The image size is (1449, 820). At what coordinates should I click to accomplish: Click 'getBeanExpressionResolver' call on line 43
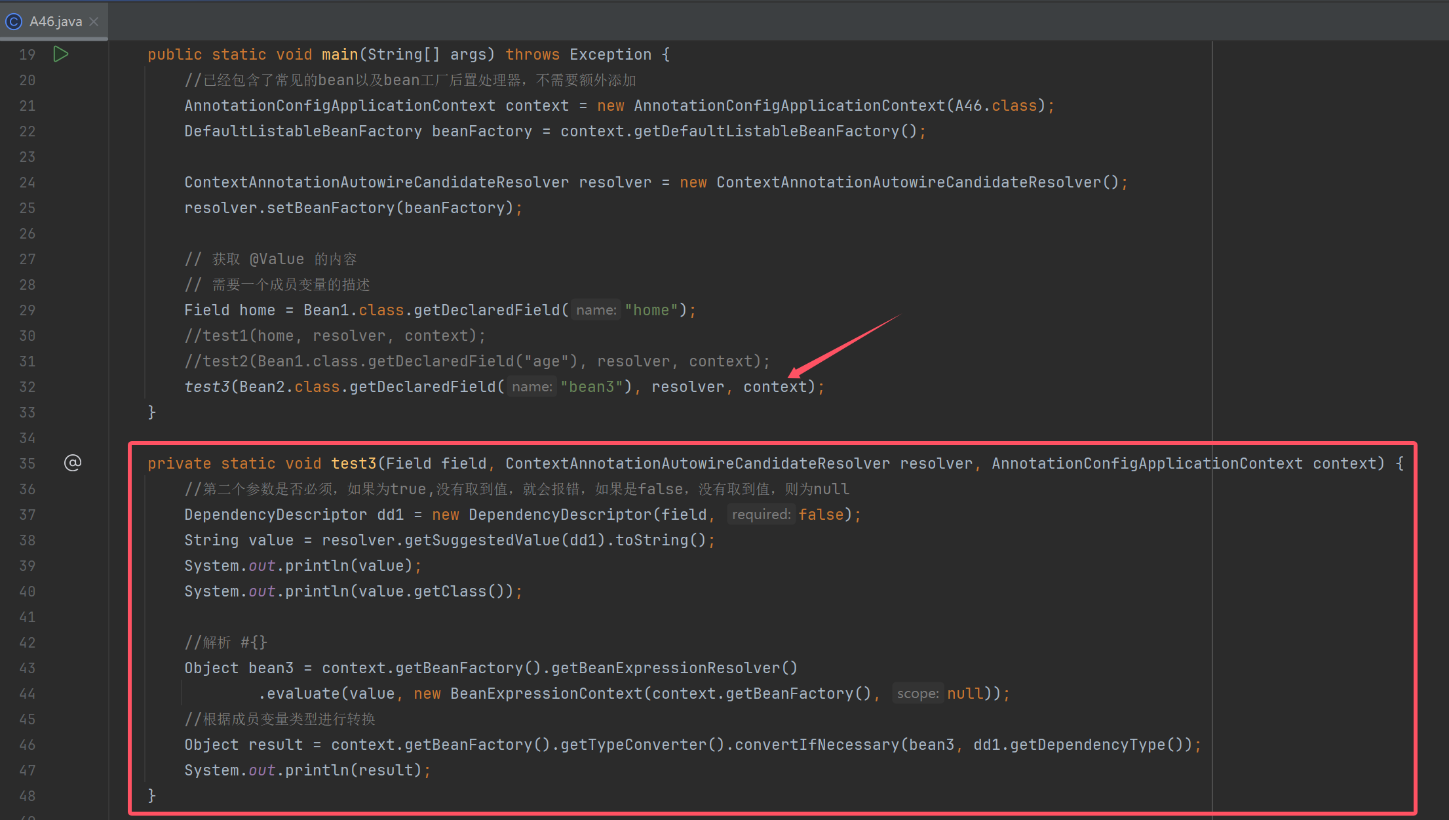click(665, 668)
